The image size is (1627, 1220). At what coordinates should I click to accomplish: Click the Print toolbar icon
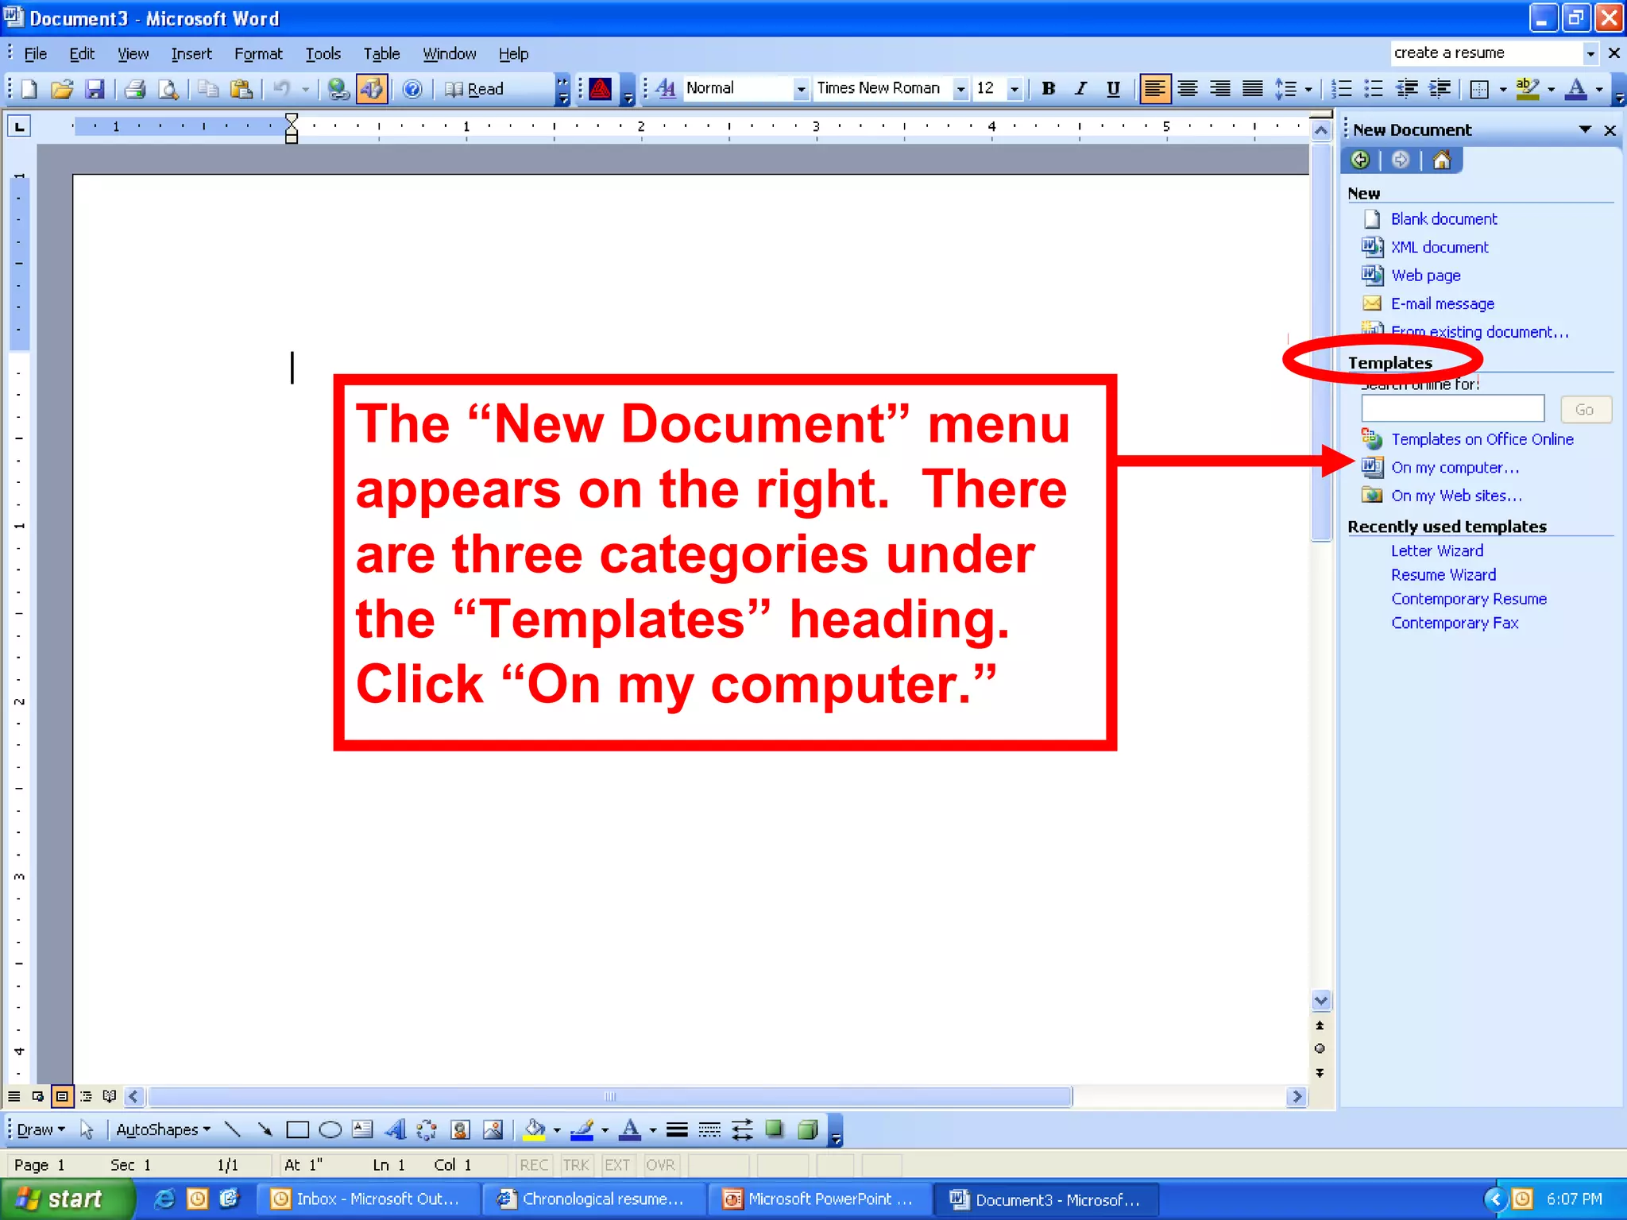[135, 89]
